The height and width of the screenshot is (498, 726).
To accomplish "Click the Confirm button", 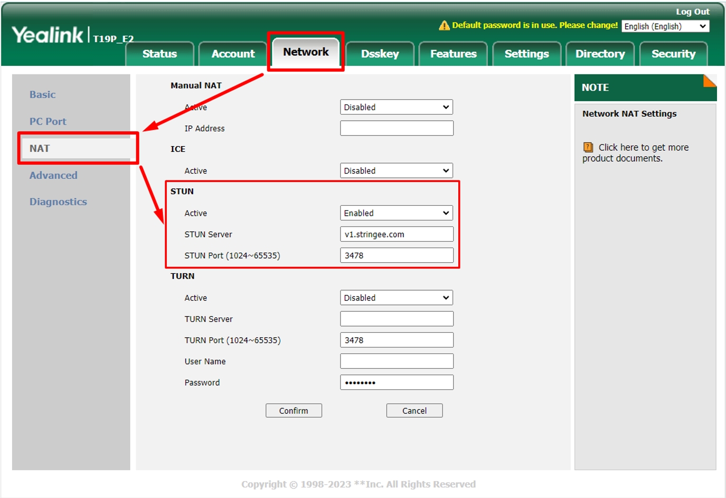I will pyautogui.click(x=294, y=411).
